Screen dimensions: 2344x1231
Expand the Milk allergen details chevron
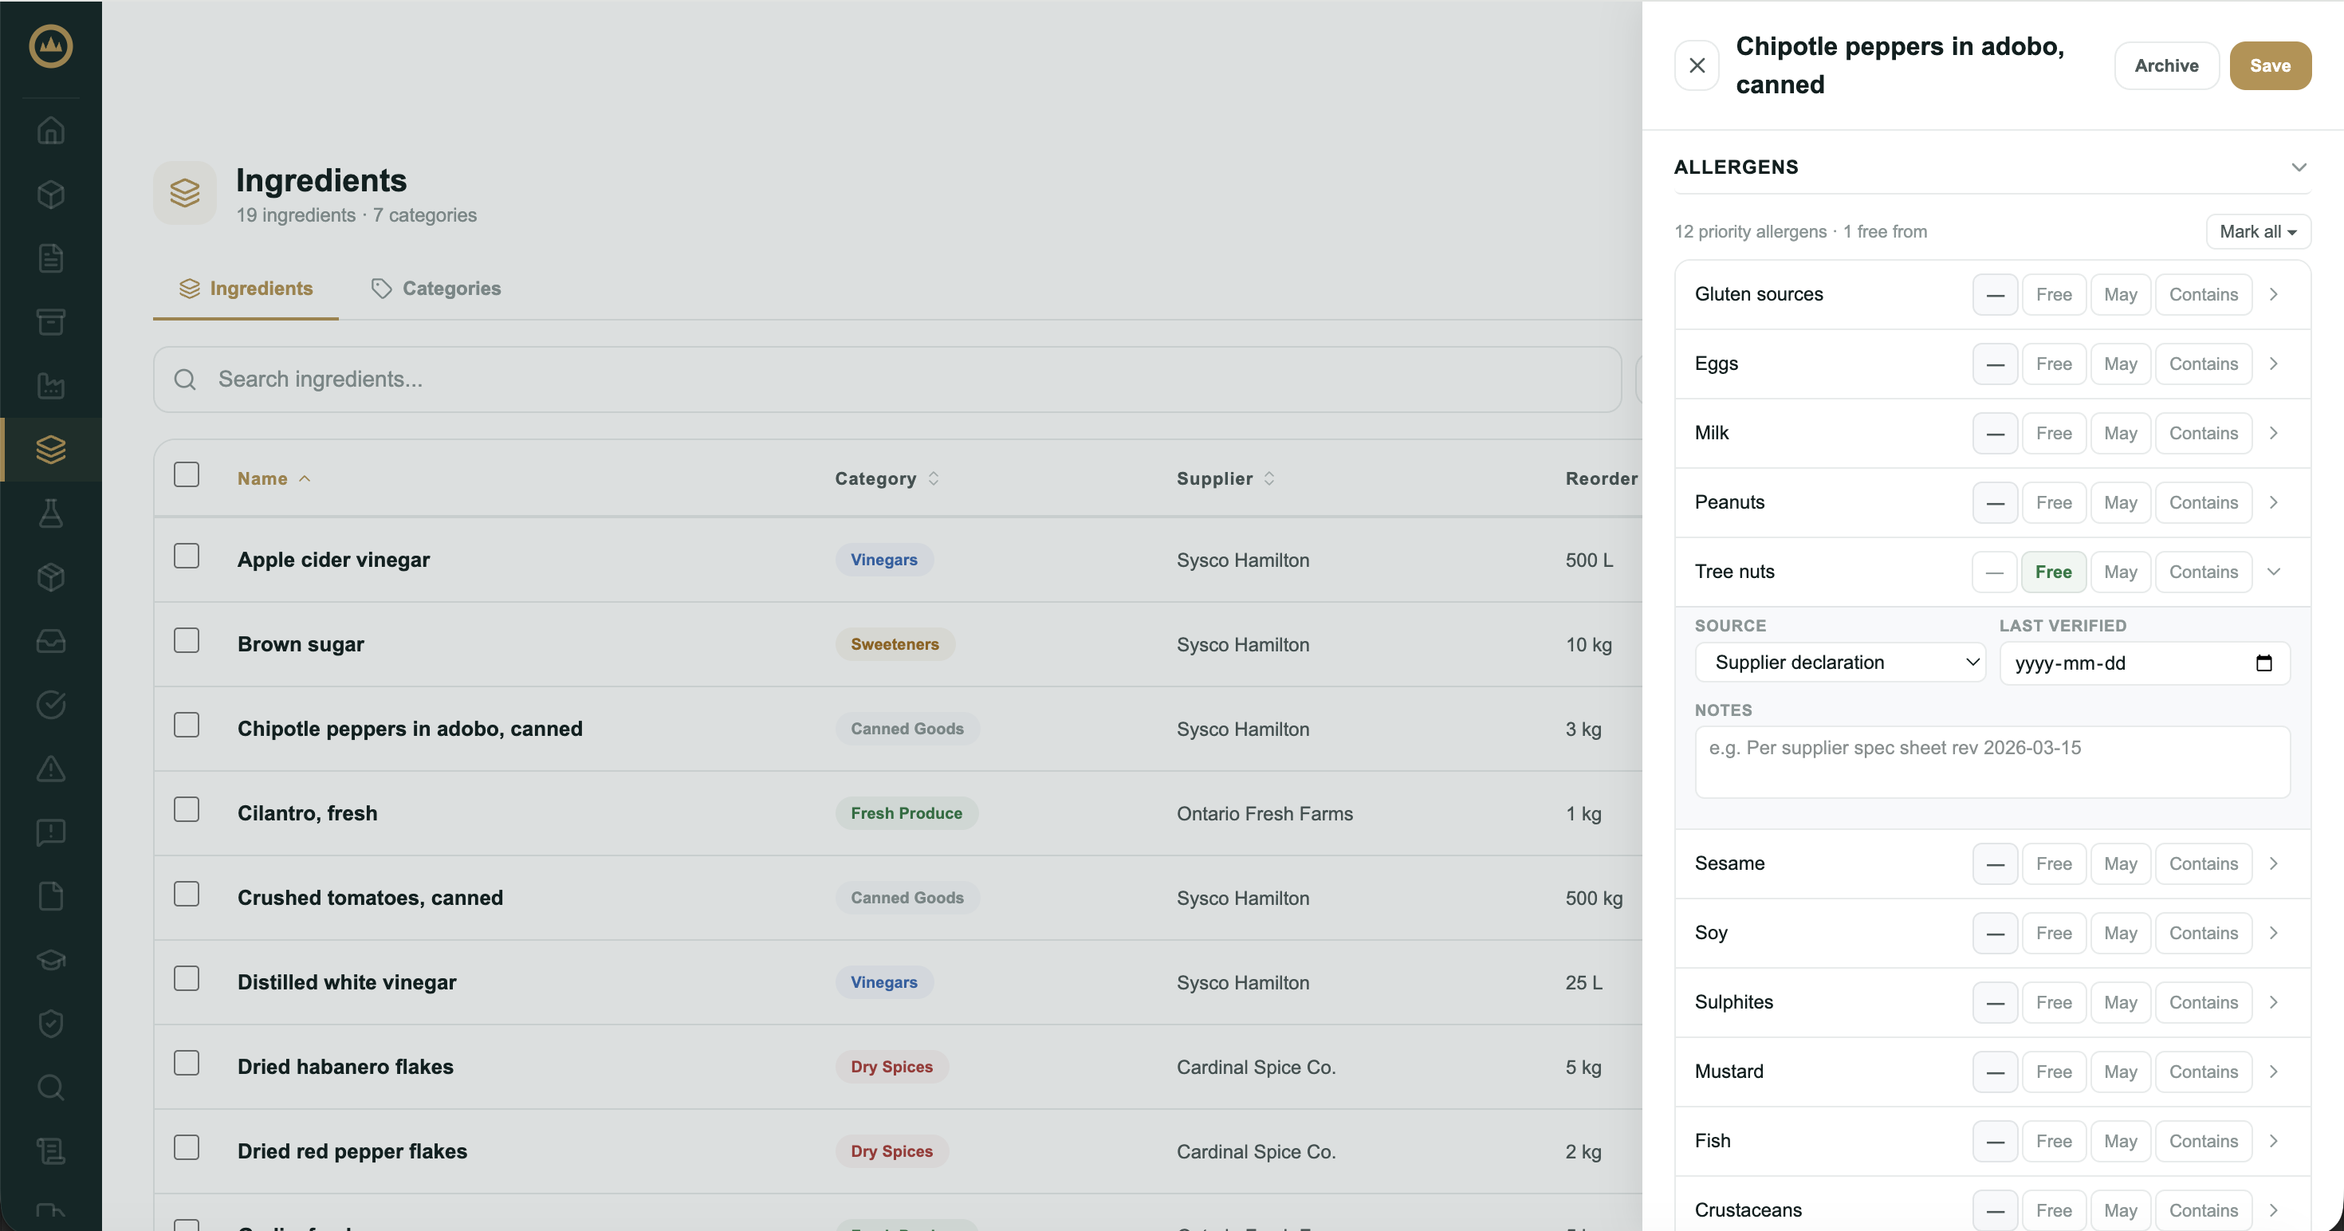pyautogui.click(x=2274, y=433)
